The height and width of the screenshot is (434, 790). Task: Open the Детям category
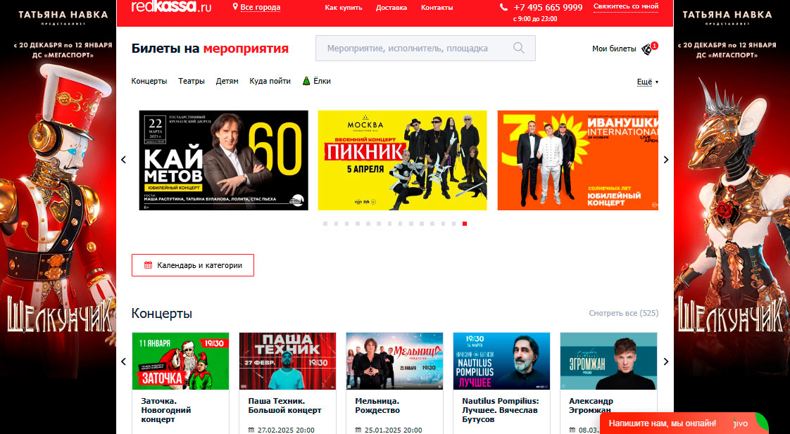(227, 81)
